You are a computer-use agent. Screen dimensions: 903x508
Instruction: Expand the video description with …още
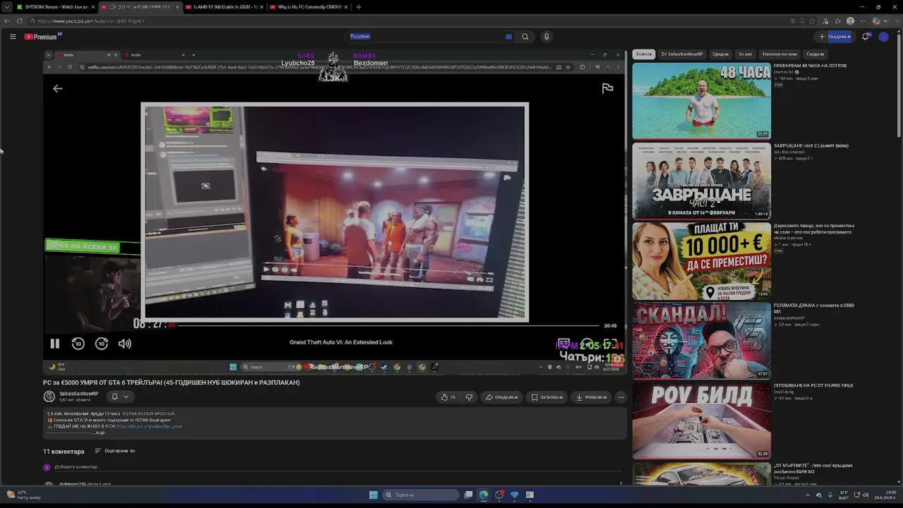tap(99, 433)
